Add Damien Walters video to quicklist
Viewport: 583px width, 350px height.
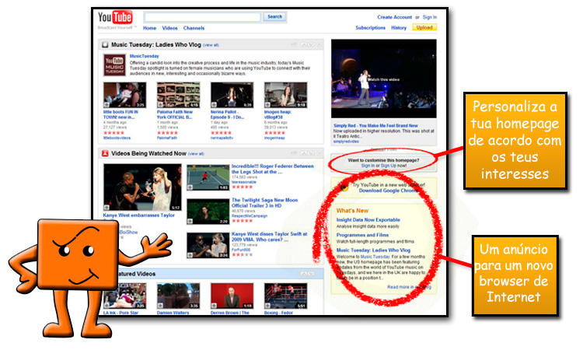(x=160, y=306)
